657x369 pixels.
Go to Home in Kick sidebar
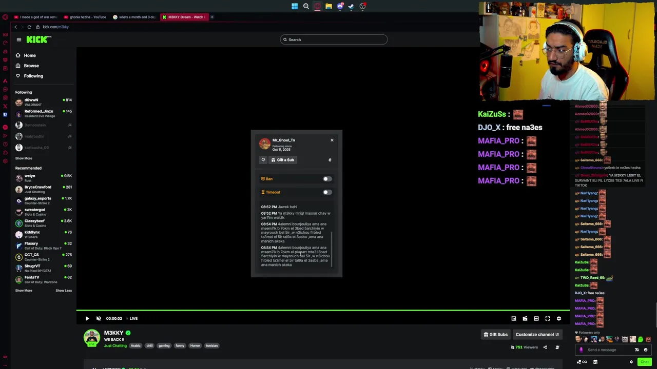point(26,55)
